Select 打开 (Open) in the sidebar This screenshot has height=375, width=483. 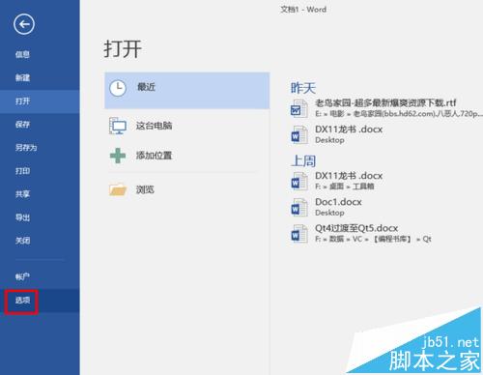coord(22,101)
